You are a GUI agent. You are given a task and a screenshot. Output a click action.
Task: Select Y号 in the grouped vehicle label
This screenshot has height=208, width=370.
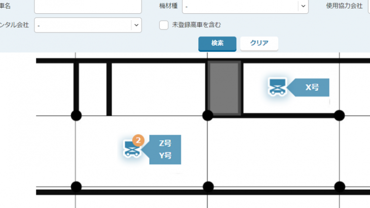(x=165, y=156)
